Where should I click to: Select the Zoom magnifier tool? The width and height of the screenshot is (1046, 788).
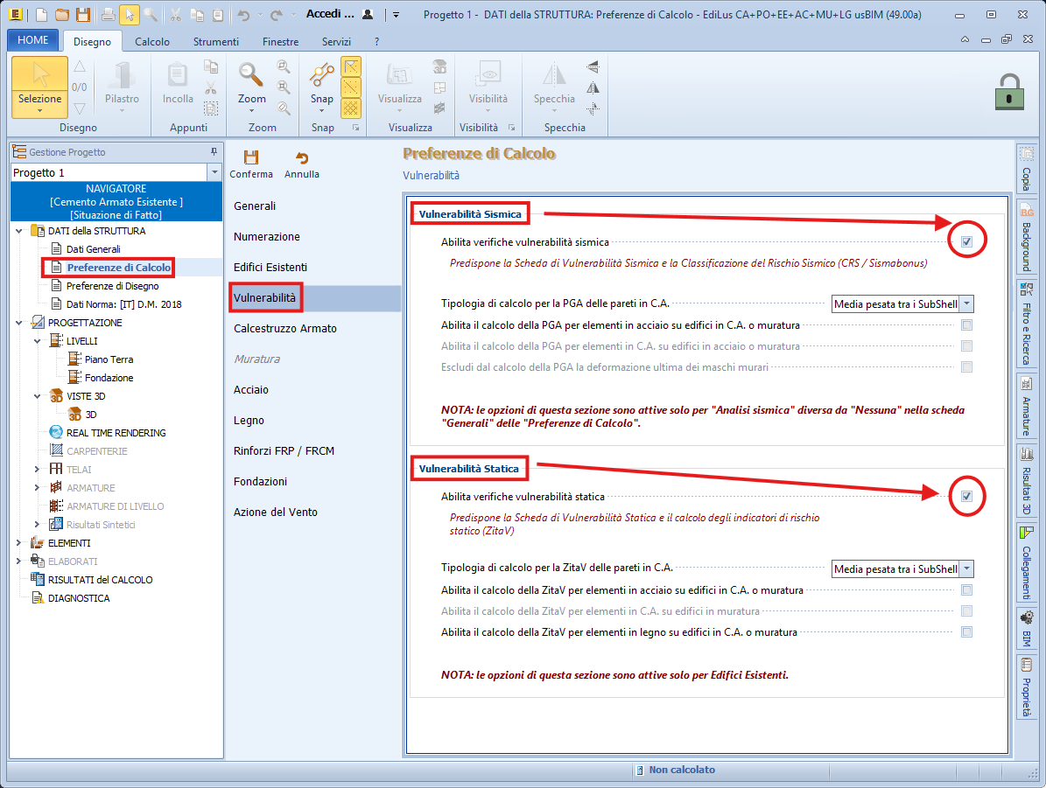coord(252,76)
